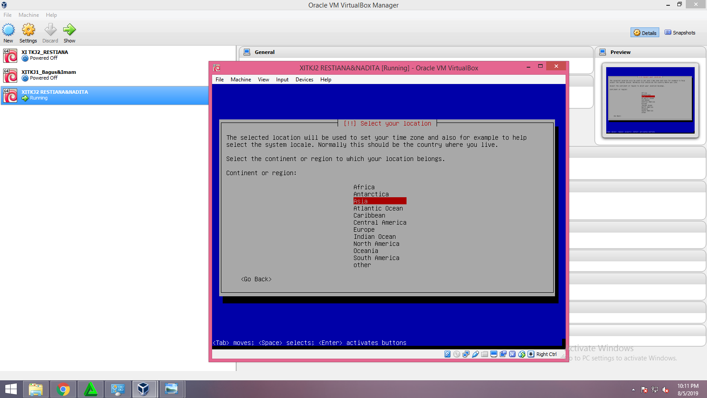Screen dimensions: 707x398
Task: Click keyboard capture arrow status icon
Action: coord(531,354)
